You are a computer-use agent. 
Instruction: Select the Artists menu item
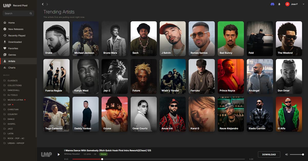[18, 61]
